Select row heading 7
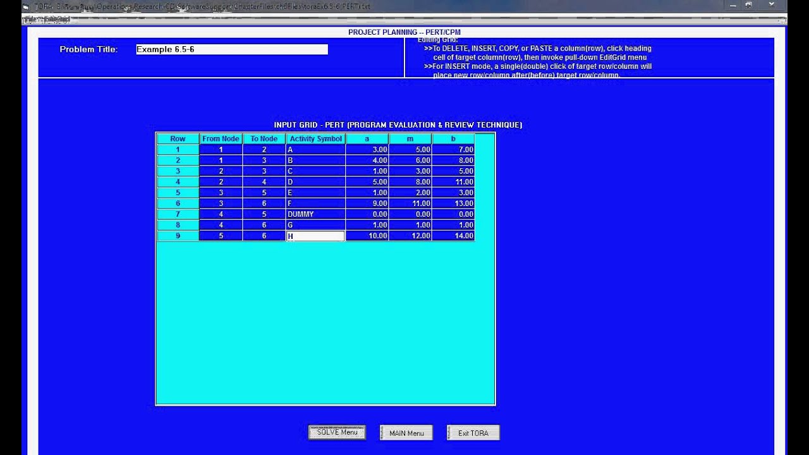Image resolution: width=809 pixels, height=455 pixels. pyautogui.click(x=178, y=214)
